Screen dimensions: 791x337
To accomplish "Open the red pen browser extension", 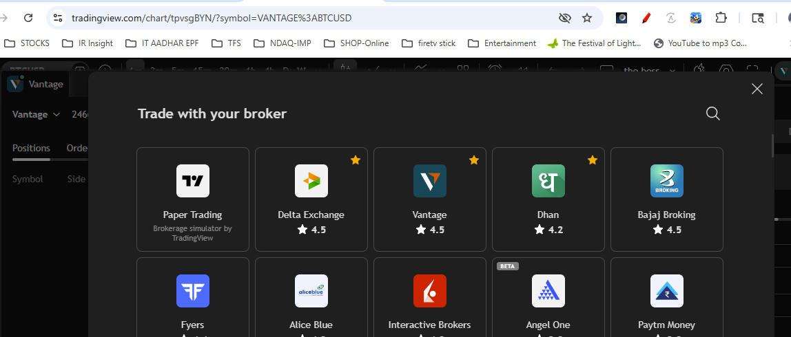I will click(646, 18).
